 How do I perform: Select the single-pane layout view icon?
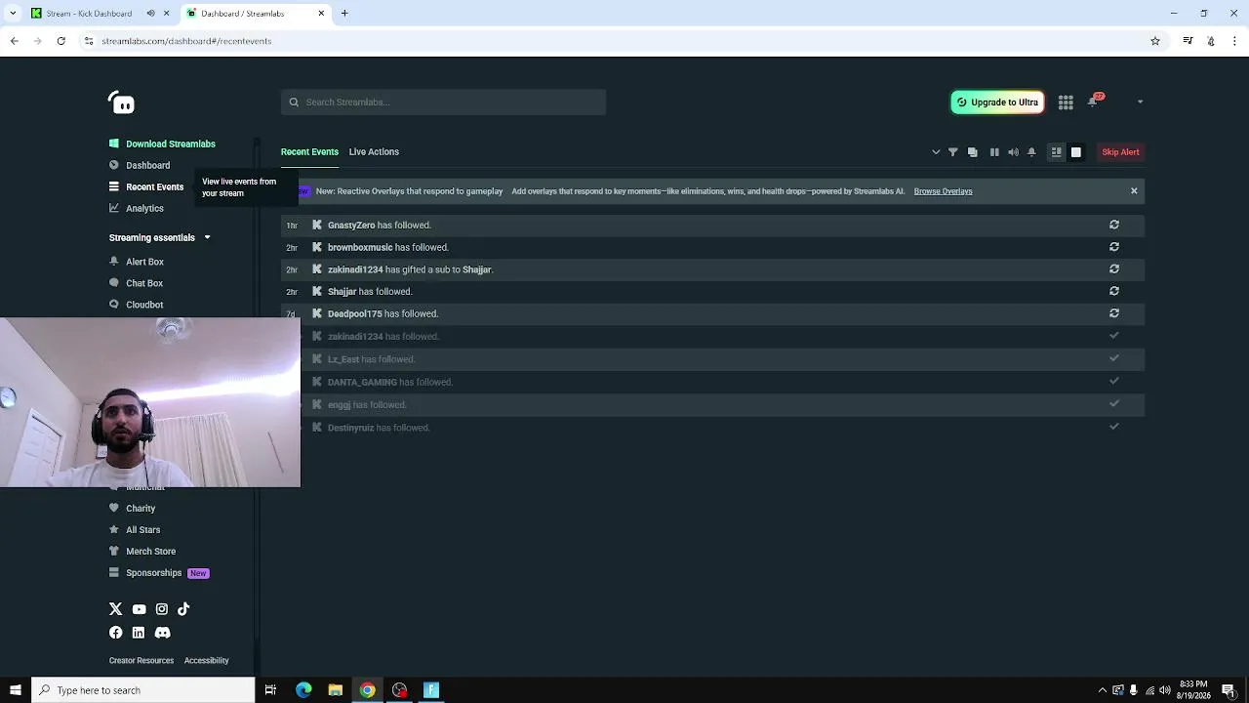[x=1076, y=152]
